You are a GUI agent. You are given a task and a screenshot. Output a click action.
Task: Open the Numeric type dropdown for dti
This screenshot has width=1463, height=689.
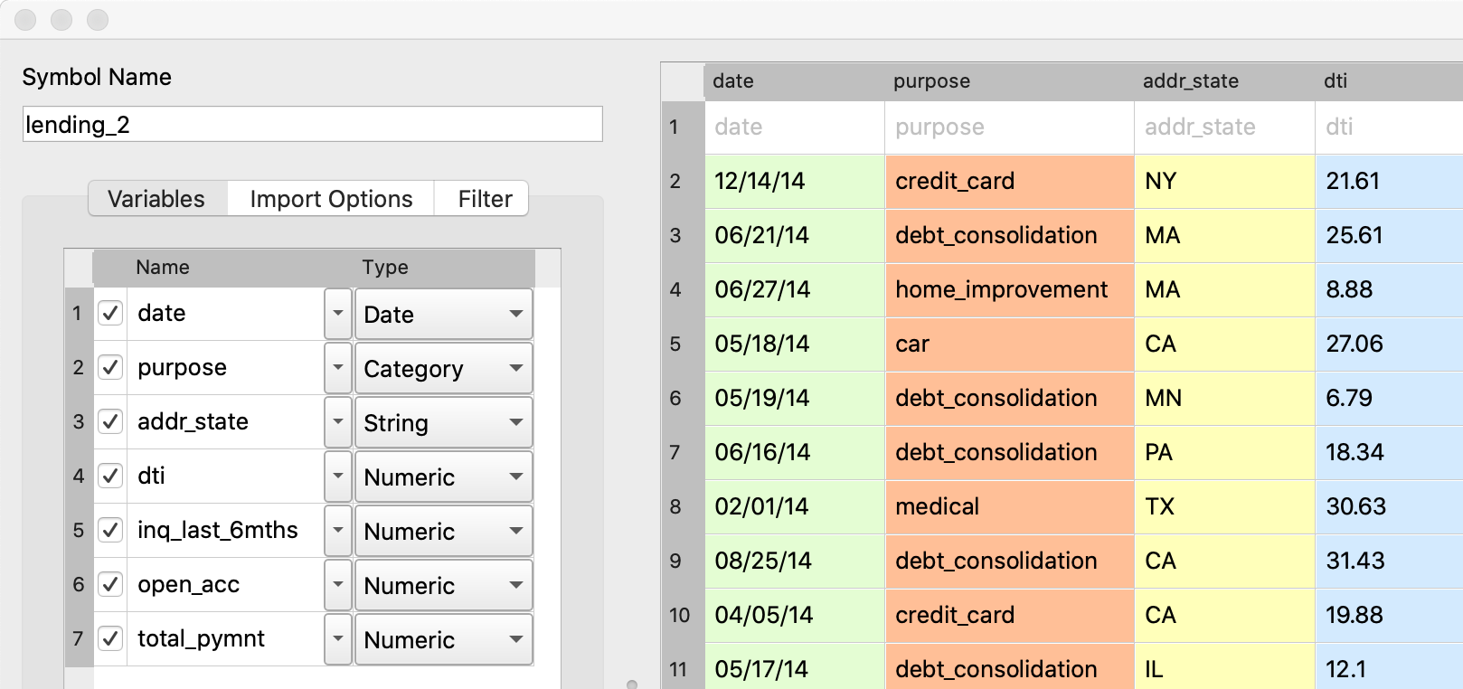[x=443, y=477]
